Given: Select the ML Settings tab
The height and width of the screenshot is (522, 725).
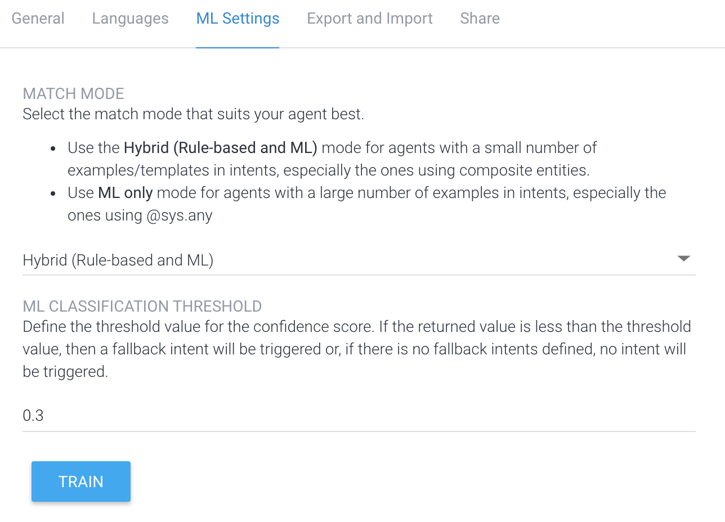Looking at the screenshot, I should (238, 19).
